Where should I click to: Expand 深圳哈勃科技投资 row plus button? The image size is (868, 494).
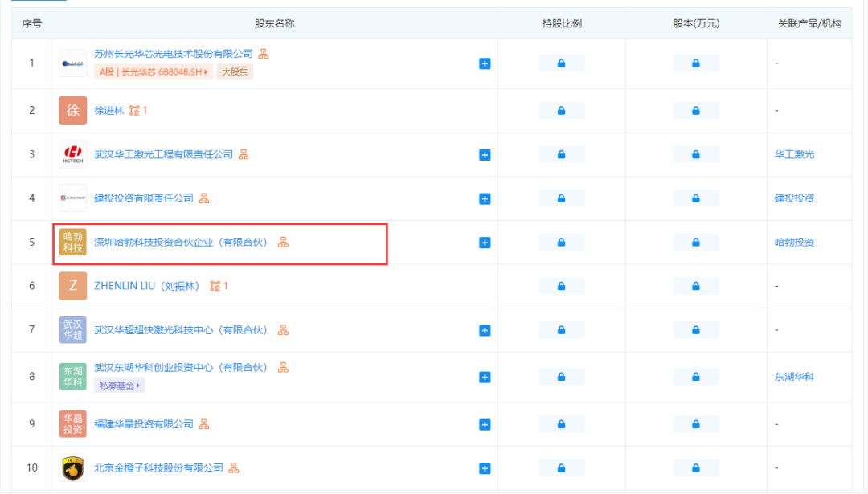click(485, 243)
